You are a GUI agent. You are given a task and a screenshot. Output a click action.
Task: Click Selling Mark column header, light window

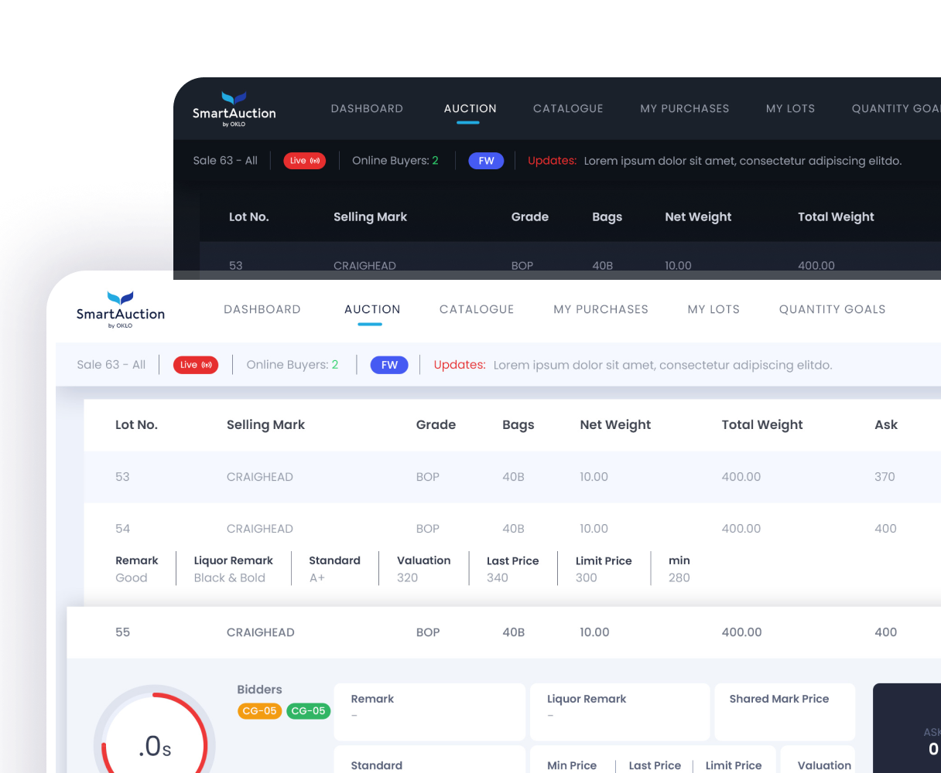point(265,424)
